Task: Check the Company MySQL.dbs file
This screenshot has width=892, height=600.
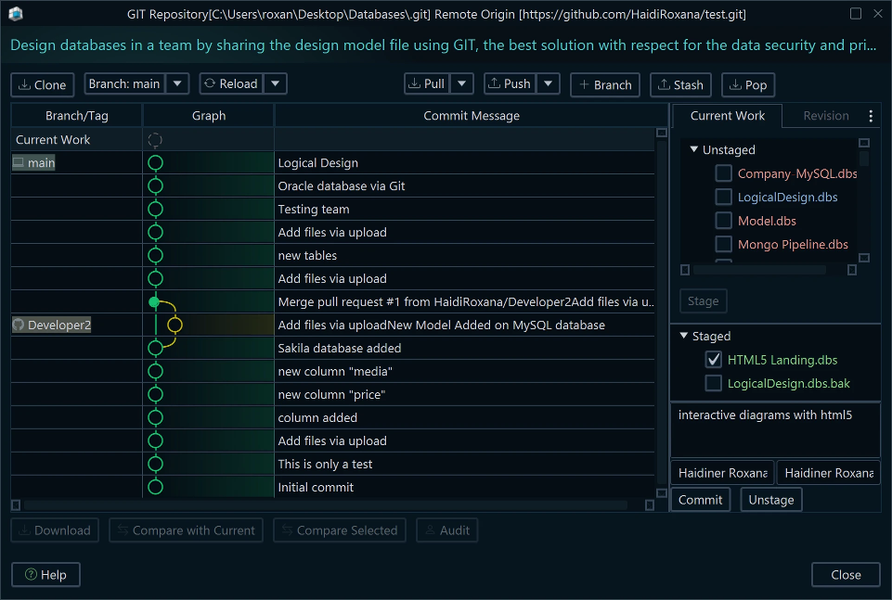Action: (723, 173)
